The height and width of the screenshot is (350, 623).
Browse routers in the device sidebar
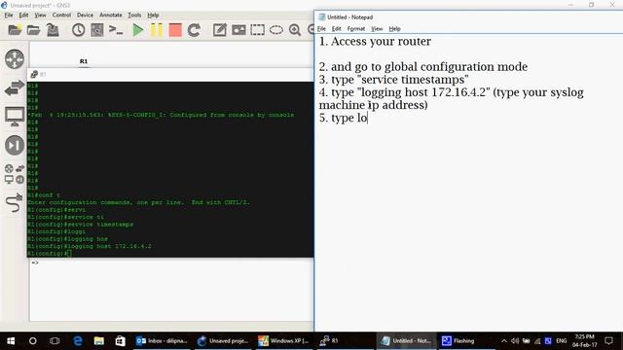(15, 59)
